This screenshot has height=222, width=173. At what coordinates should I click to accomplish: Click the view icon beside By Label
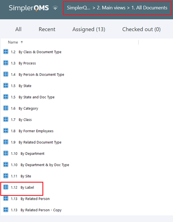point(6,187)
